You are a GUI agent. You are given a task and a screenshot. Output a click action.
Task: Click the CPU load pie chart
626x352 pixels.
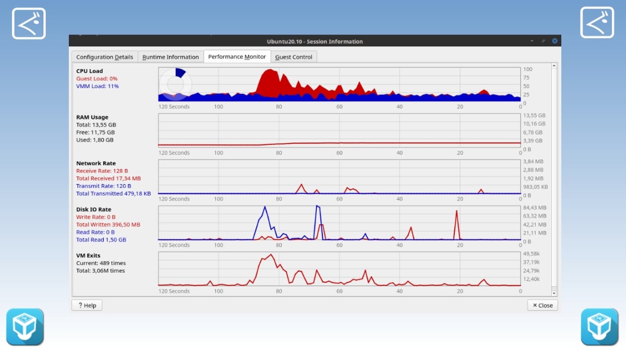[176, 83]
